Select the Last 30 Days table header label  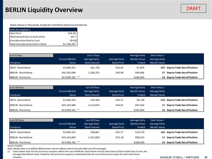(17, 87)
